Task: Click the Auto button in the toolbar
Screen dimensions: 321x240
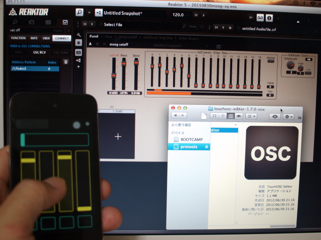Action: coord(193,26)
